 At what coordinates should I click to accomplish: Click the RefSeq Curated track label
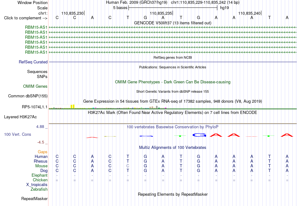[33, 62]
